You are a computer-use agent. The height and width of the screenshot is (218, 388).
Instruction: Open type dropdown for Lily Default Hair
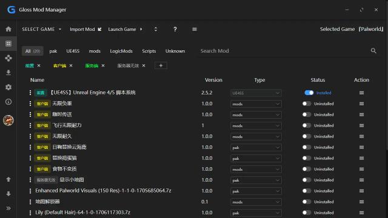click(256, 213)
